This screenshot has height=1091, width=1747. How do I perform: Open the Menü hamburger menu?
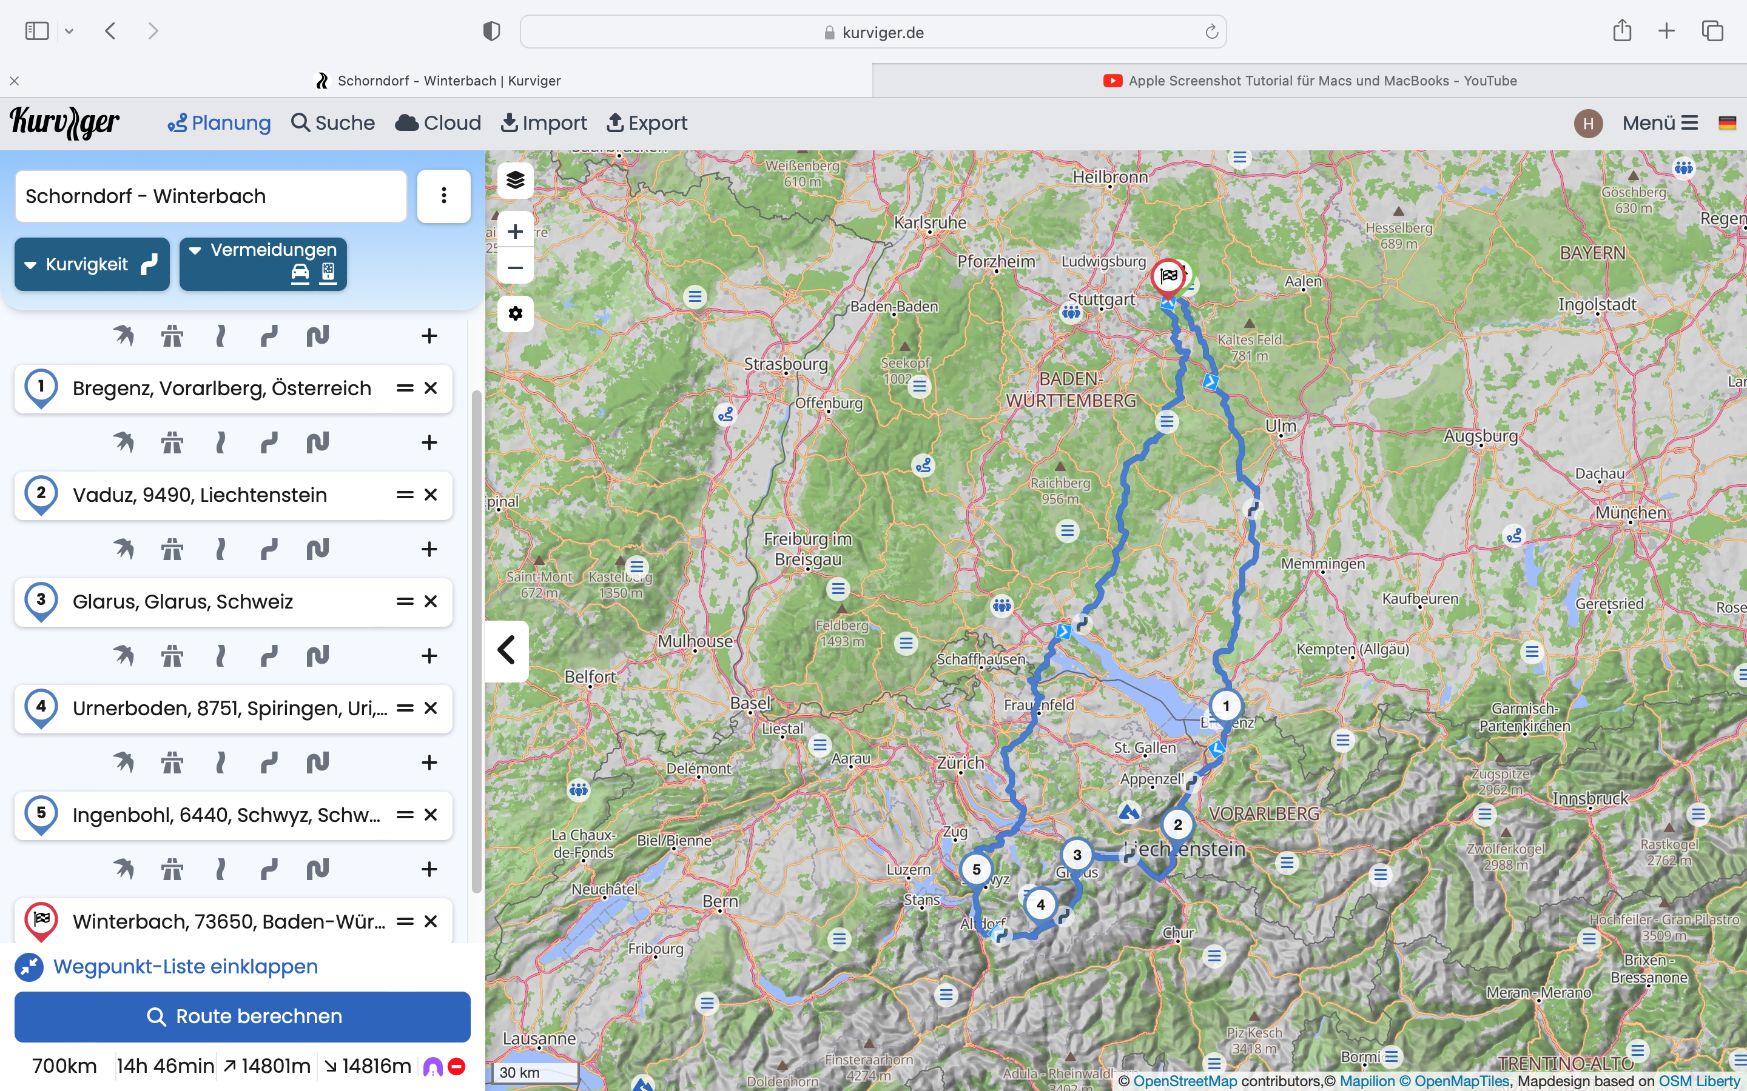point(1660,124)
